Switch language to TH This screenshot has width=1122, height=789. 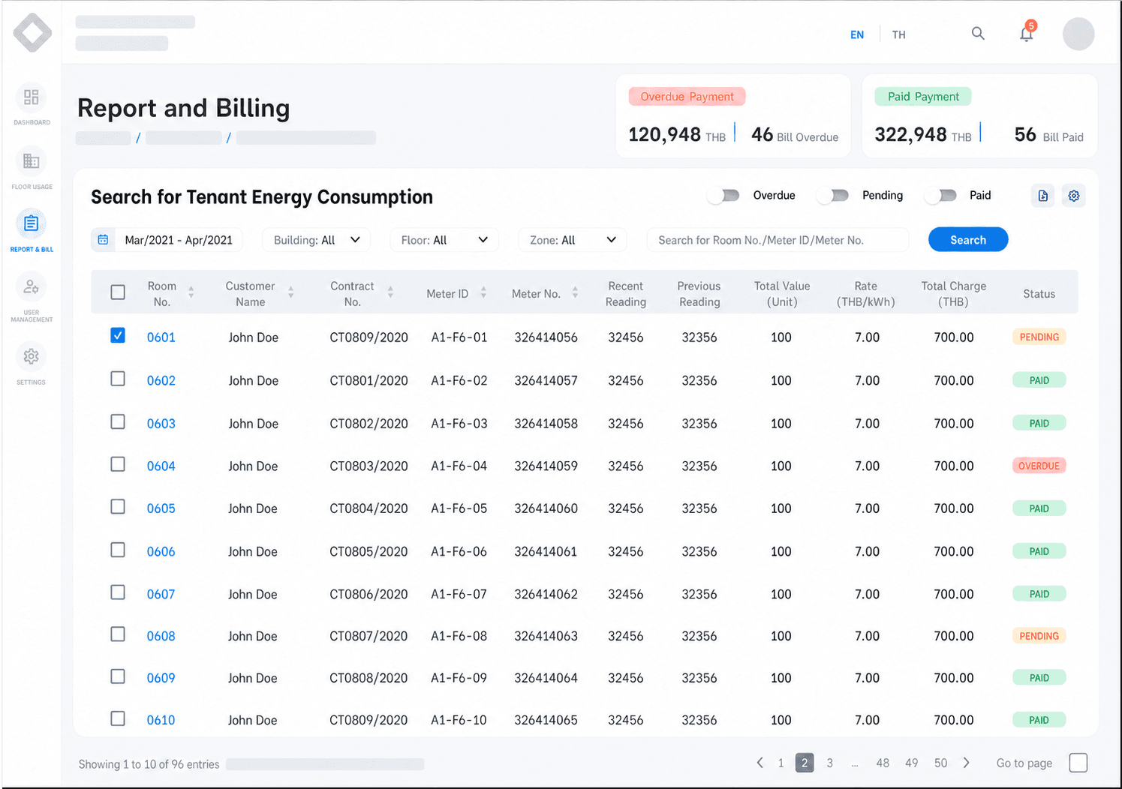899,35
